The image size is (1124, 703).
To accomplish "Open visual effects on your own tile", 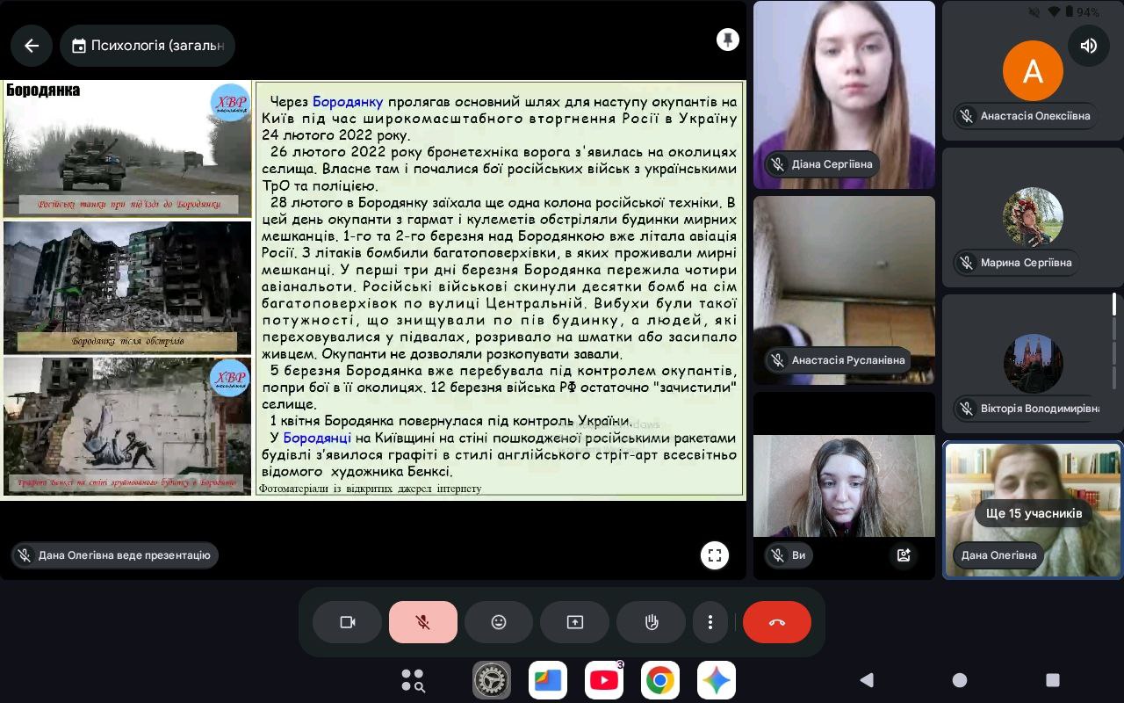I will click(x=904, y=555).
